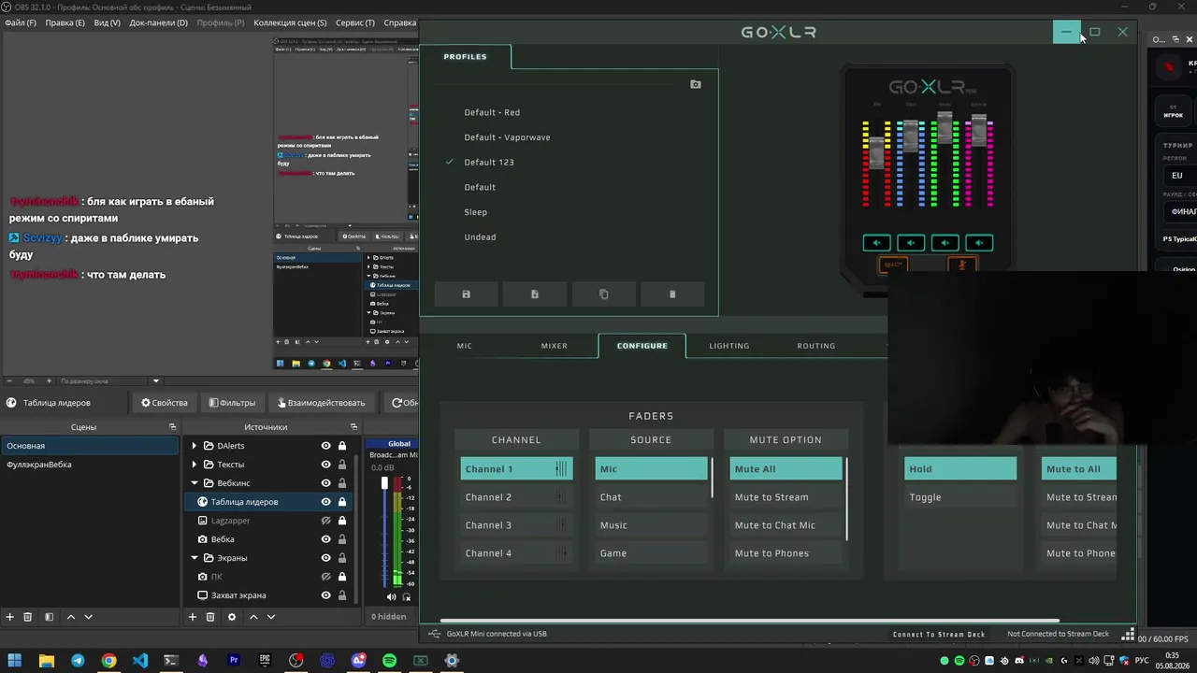Add a new scene in OBS

[10, 617]
